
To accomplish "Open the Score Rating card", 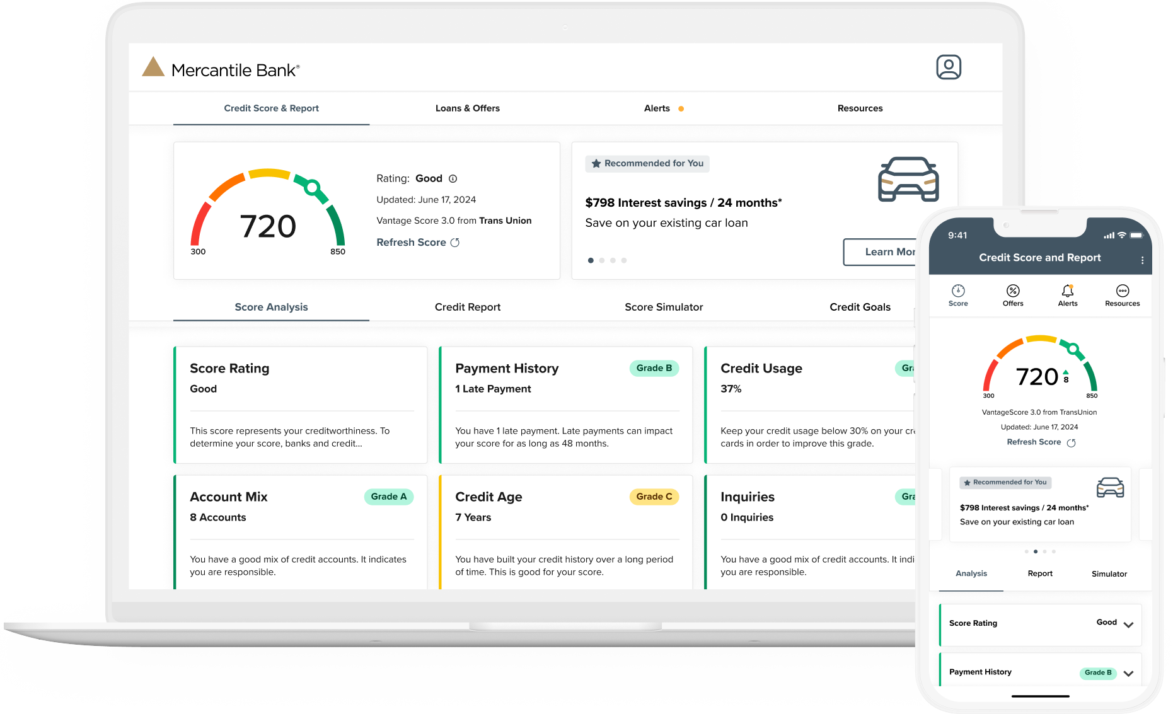I will (301, 405).
